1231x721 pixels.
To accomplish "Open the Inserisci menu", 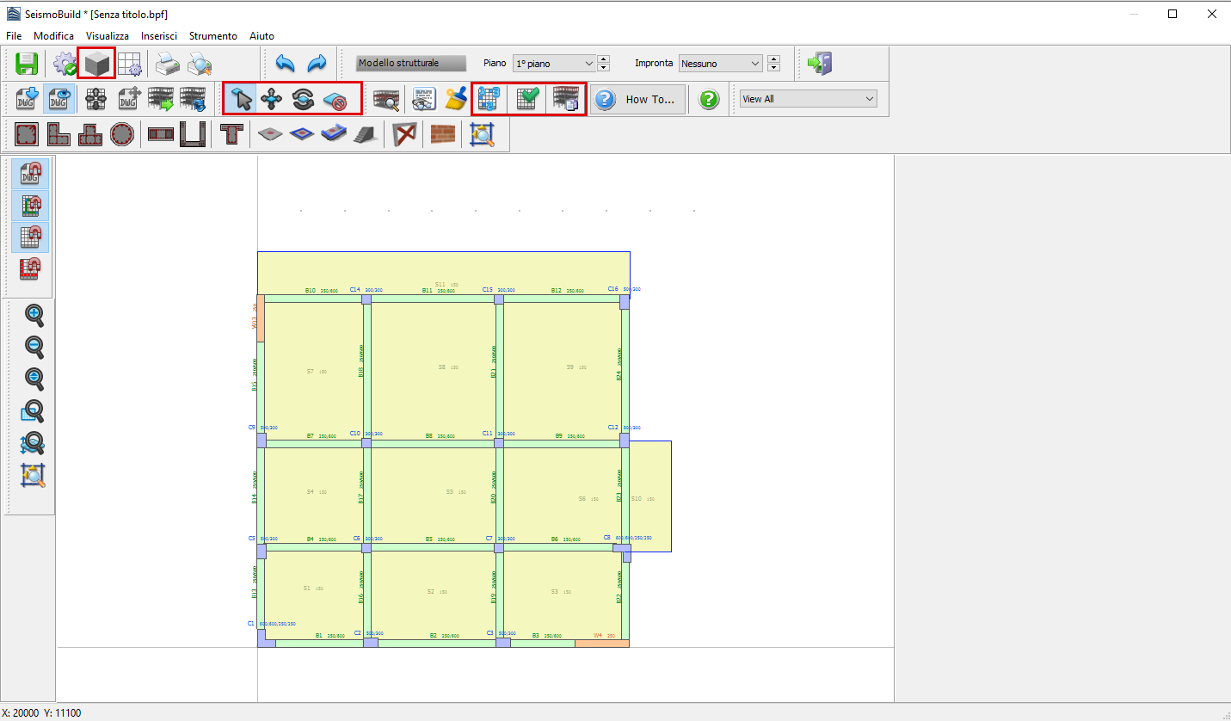I will [159, 36].
